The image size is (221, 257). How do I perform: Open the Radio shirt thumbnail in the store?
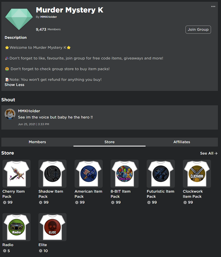click(16, 227)
